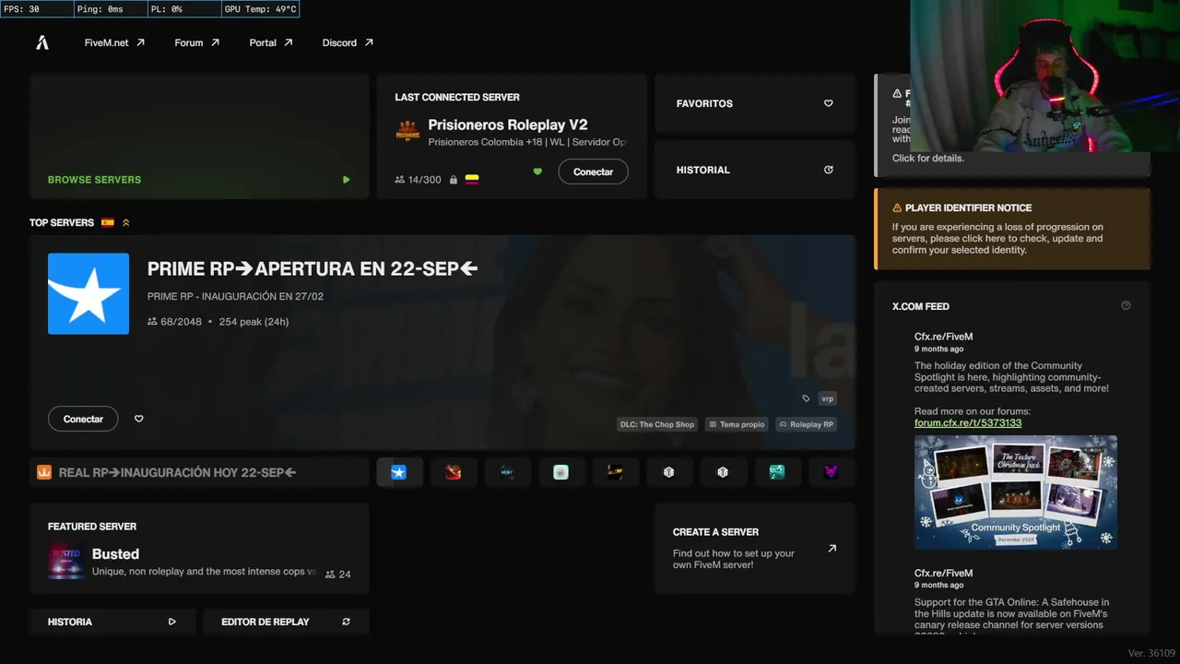Click the player count icon beside 24
The image size is (1180, 664).
[330, 574]
